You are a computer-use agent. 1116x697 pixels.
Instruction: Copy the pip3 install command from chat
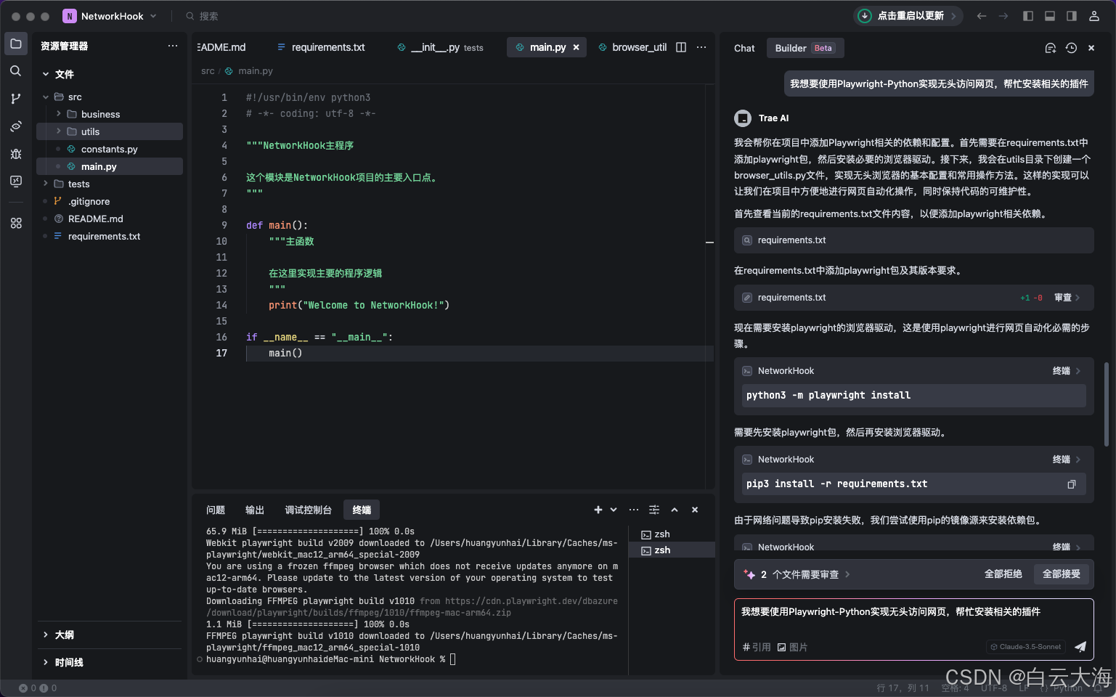(1072, 484)
